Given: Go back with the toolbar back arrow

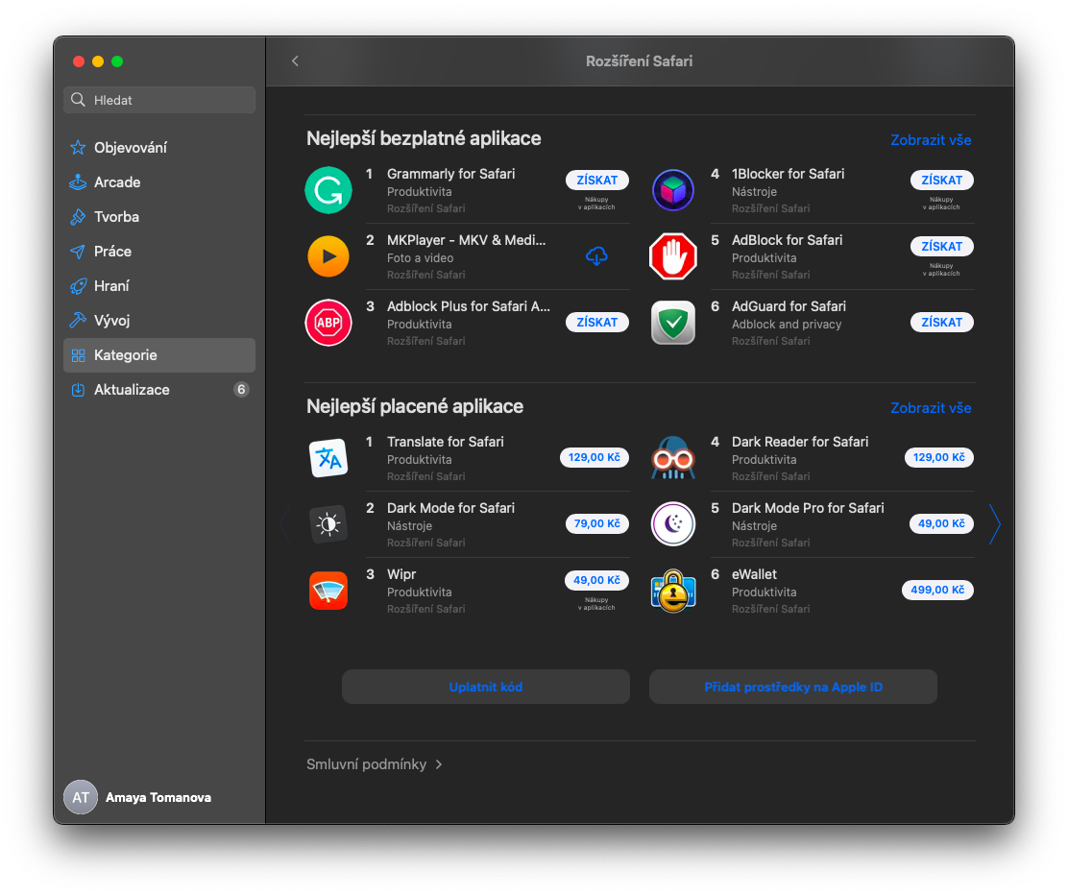Looking at the screenshot, I should coord(295,61).
